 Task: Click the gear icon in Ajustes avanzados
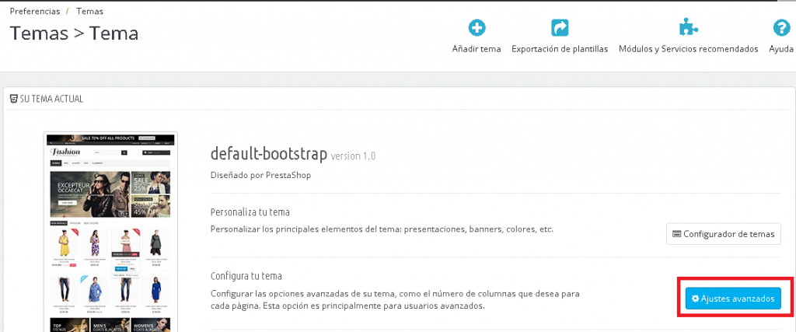click(696, 299)
